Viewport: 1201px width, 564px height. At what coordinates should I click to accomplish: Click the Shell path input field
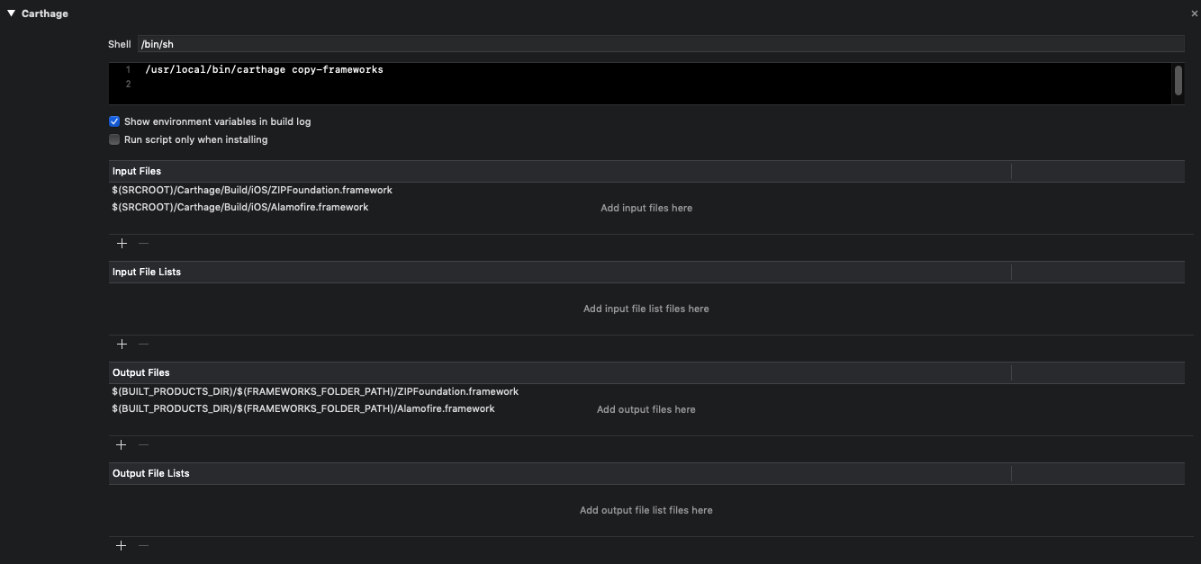660,44
